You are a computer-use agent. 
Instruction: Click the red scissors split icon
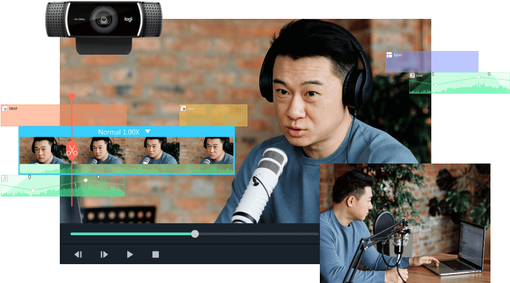(72, 150)
